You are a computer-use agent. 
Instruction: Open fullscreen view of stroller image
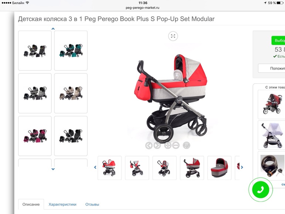[x=173, y=36]
